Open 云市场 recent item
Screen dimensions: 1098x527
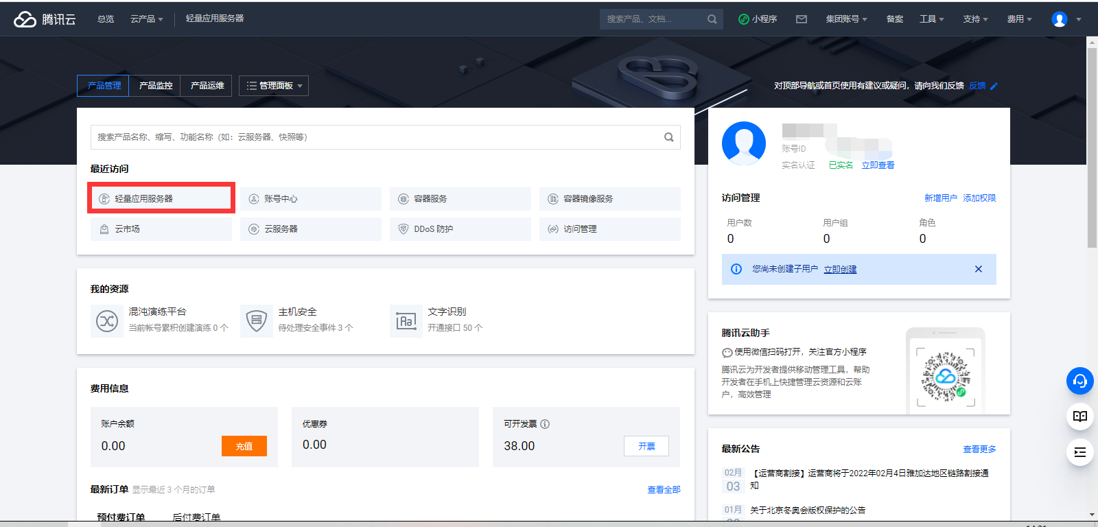click(161, 229)
